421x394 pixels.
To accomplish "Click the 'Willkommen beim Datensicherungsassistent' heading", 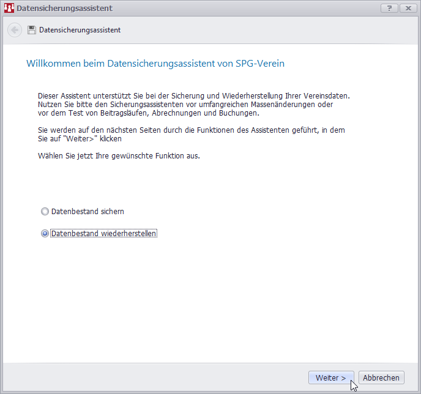I will pos(155,64).
